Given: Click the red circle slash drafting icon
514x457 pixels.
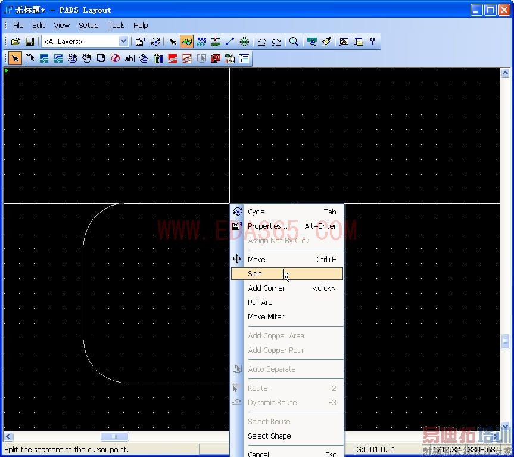Looking at the screenshot, I should [x=116, y=58].
